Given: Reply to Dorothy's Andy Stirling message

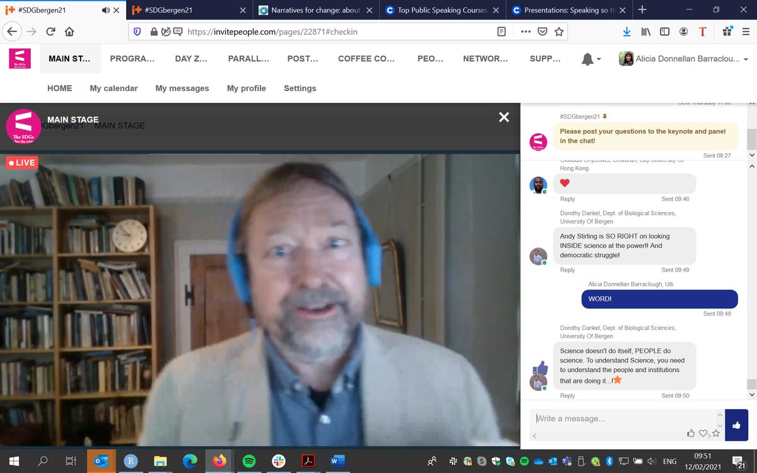Looking at the screenshot, I should [x=567, y=270].
